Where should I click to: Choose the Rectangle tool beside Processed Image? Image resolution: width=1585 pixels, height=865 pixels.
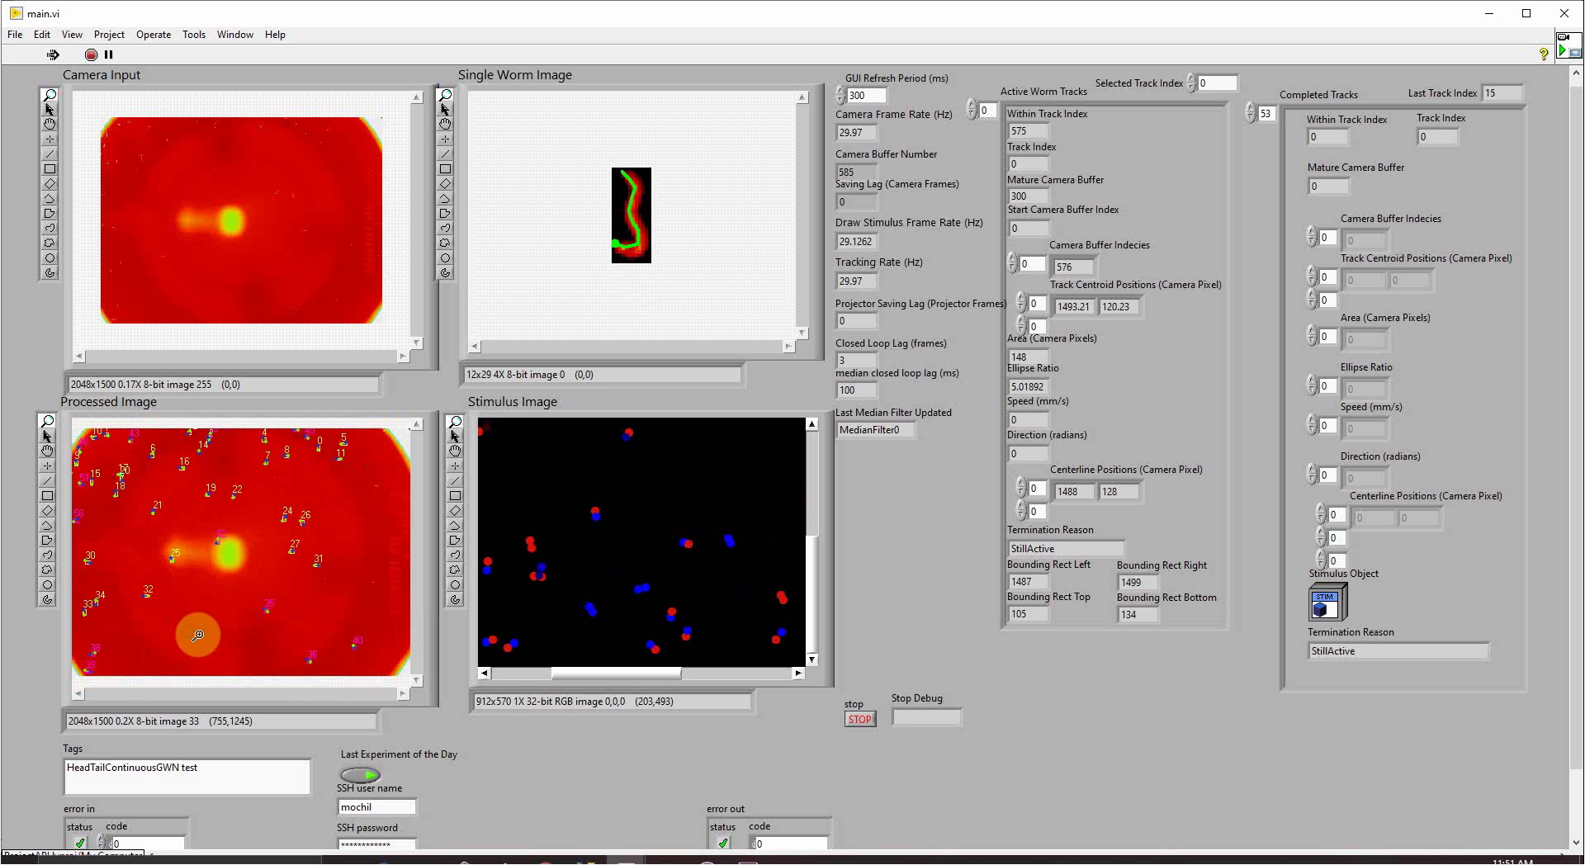47,496
